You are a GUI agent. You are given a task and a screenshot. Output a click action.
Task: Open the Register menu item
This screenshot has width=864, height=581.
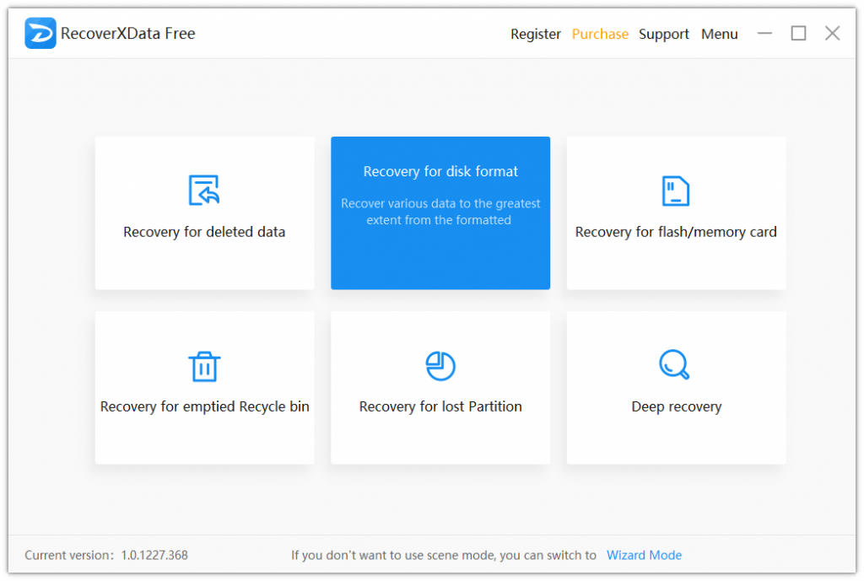(x=536, y=34)
